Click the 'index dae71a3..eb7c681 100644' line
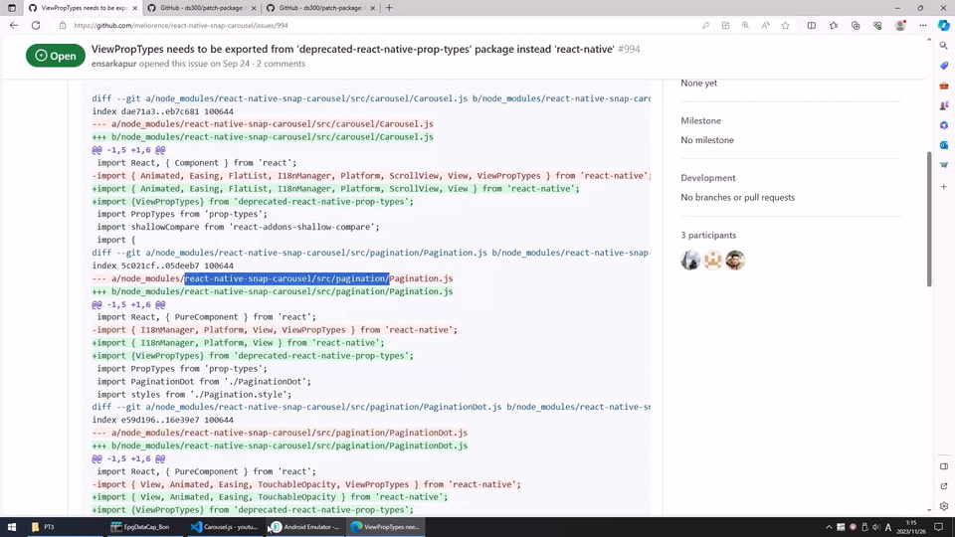 point(162,111)
